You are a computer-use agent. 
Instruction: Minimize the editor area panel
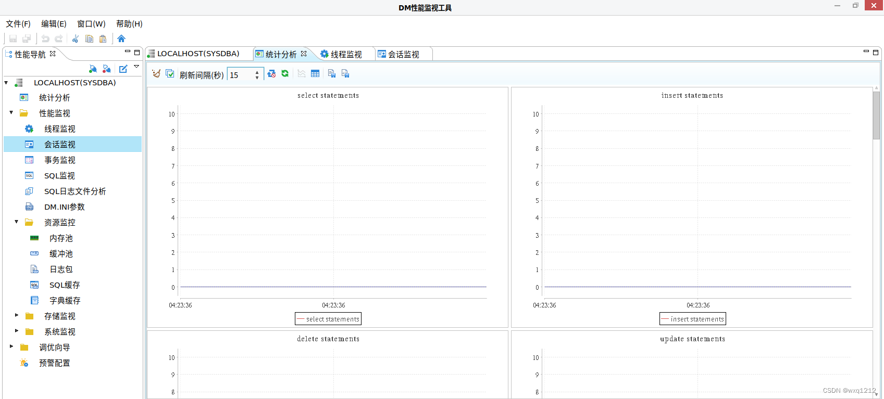(866, 52)
